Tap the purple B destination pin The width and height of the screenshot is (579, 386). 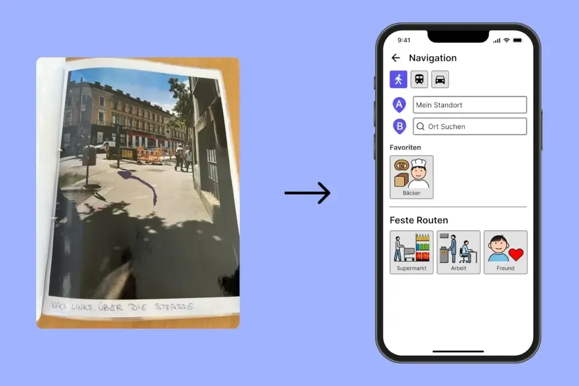click(x=399, y=127)
